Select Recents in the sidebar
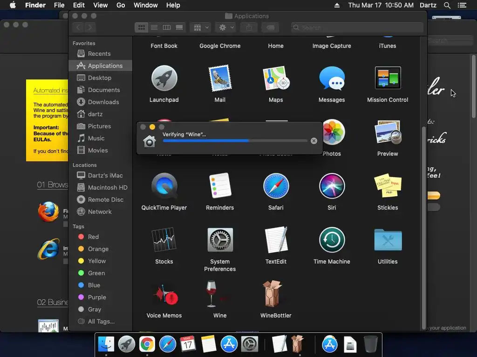This screenshot has width=477, height=357. 101,54
